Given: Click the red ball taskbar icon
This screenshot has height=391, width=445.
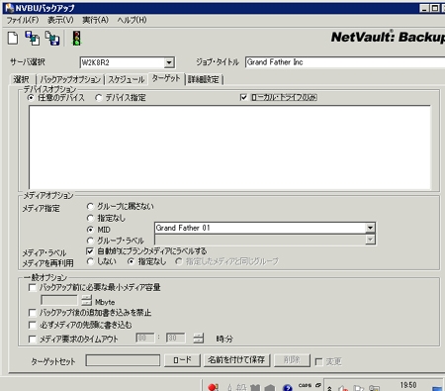Looking at the screenshot, I should coord(213,387).
